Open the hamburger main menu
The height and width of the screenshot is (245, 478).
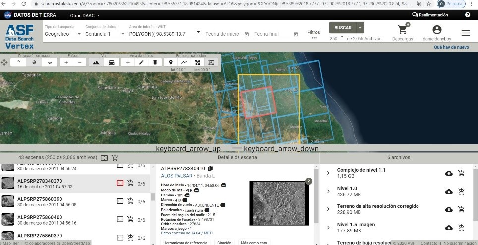465,33
